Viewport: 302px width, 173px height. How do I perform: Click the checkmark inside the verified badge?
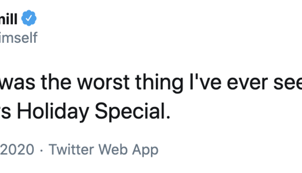click(x=29, y=18)
